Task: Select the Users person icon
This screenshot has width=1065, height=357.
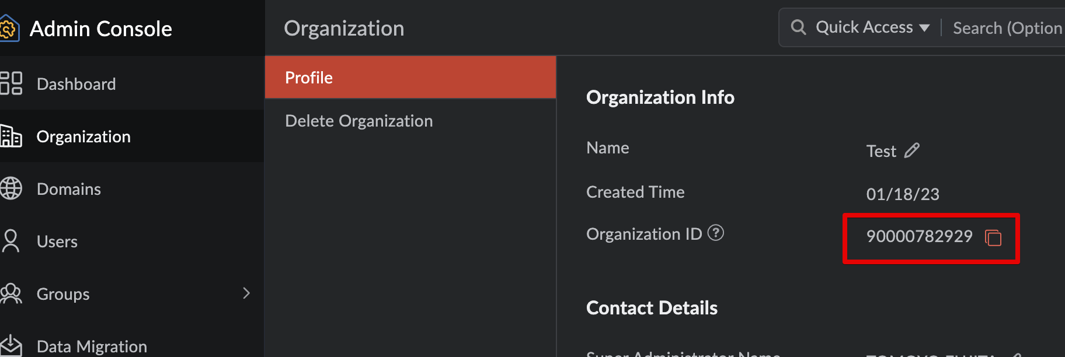Action: click(x=11, y=241)
